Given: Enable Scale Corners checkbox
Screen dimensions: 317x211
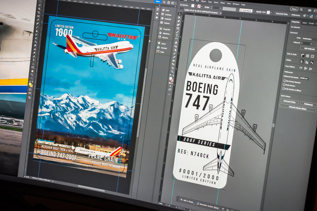Looking at the screenshot, I should 284,85.
